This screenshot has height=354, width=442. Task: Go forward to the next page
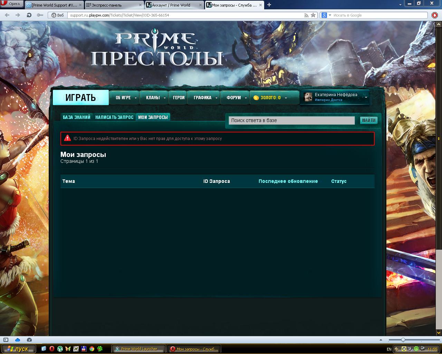[18, 15]
